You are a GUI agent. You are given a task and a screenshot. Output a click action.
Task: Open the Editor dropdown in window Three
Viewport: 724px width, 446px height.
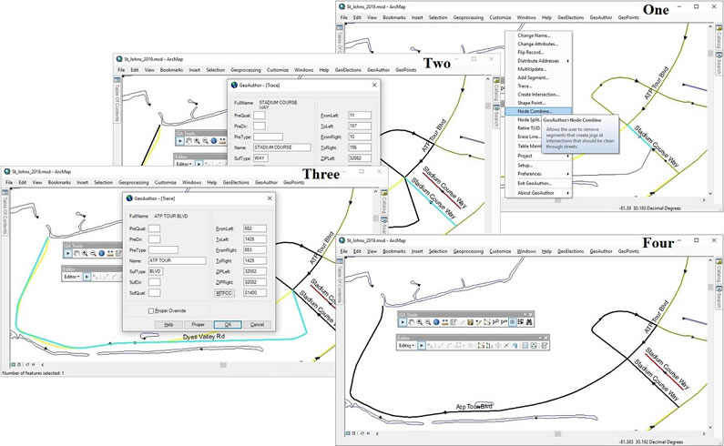point(73,278)
